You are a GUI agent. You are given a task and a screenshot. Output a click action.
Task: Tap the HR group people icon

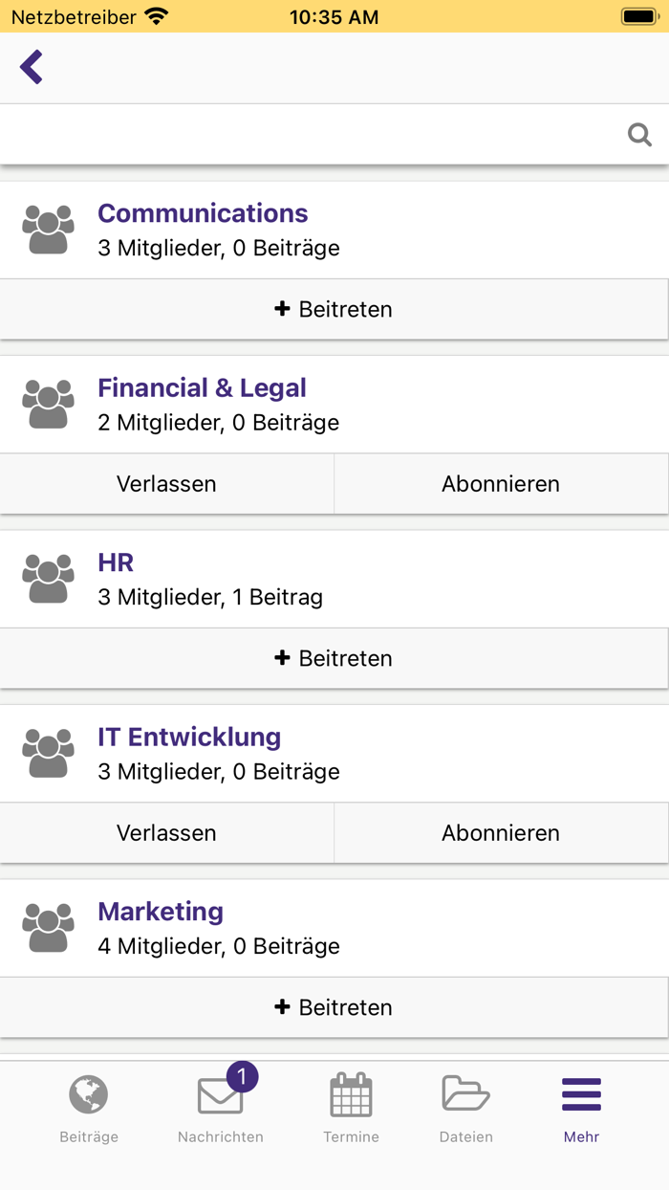click(x=48, y=579)
